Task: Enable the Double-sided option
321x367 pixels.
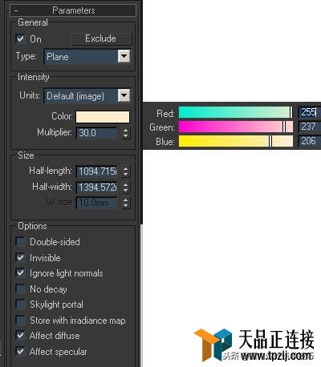Action: point(21,242)
